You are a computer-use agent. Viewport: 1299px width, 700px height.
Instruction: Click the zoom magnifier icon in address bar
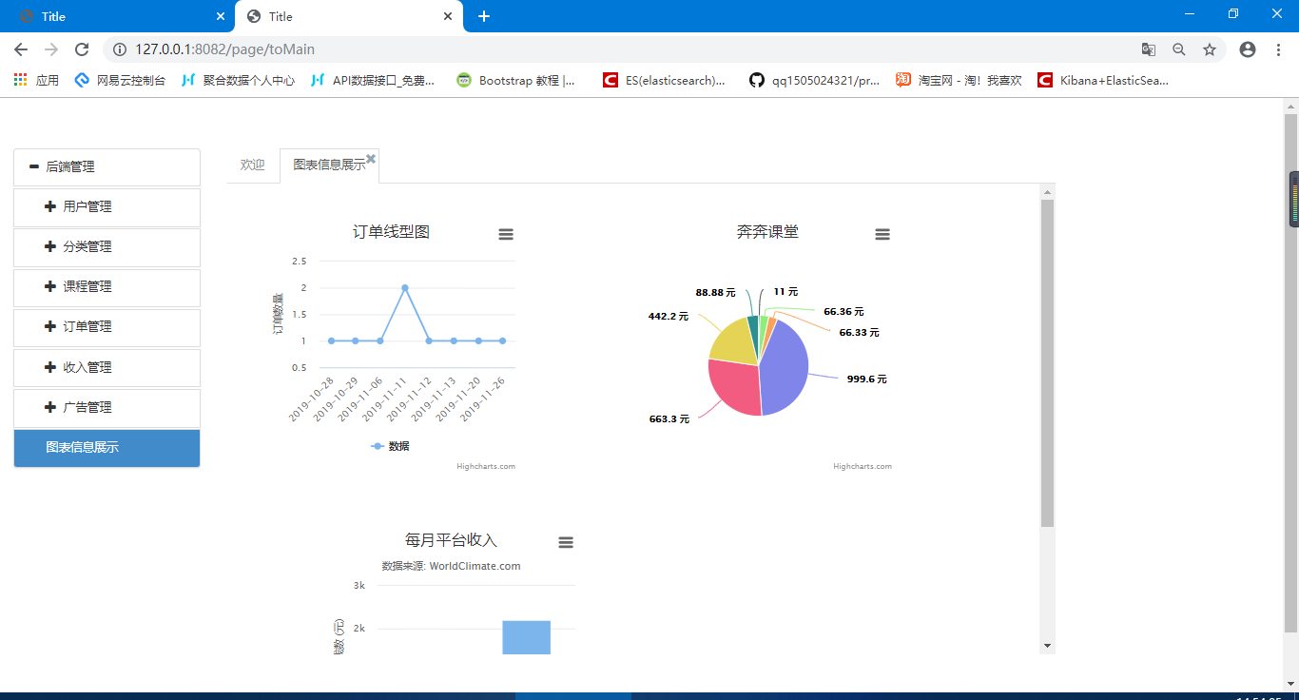coord(1179,49)
